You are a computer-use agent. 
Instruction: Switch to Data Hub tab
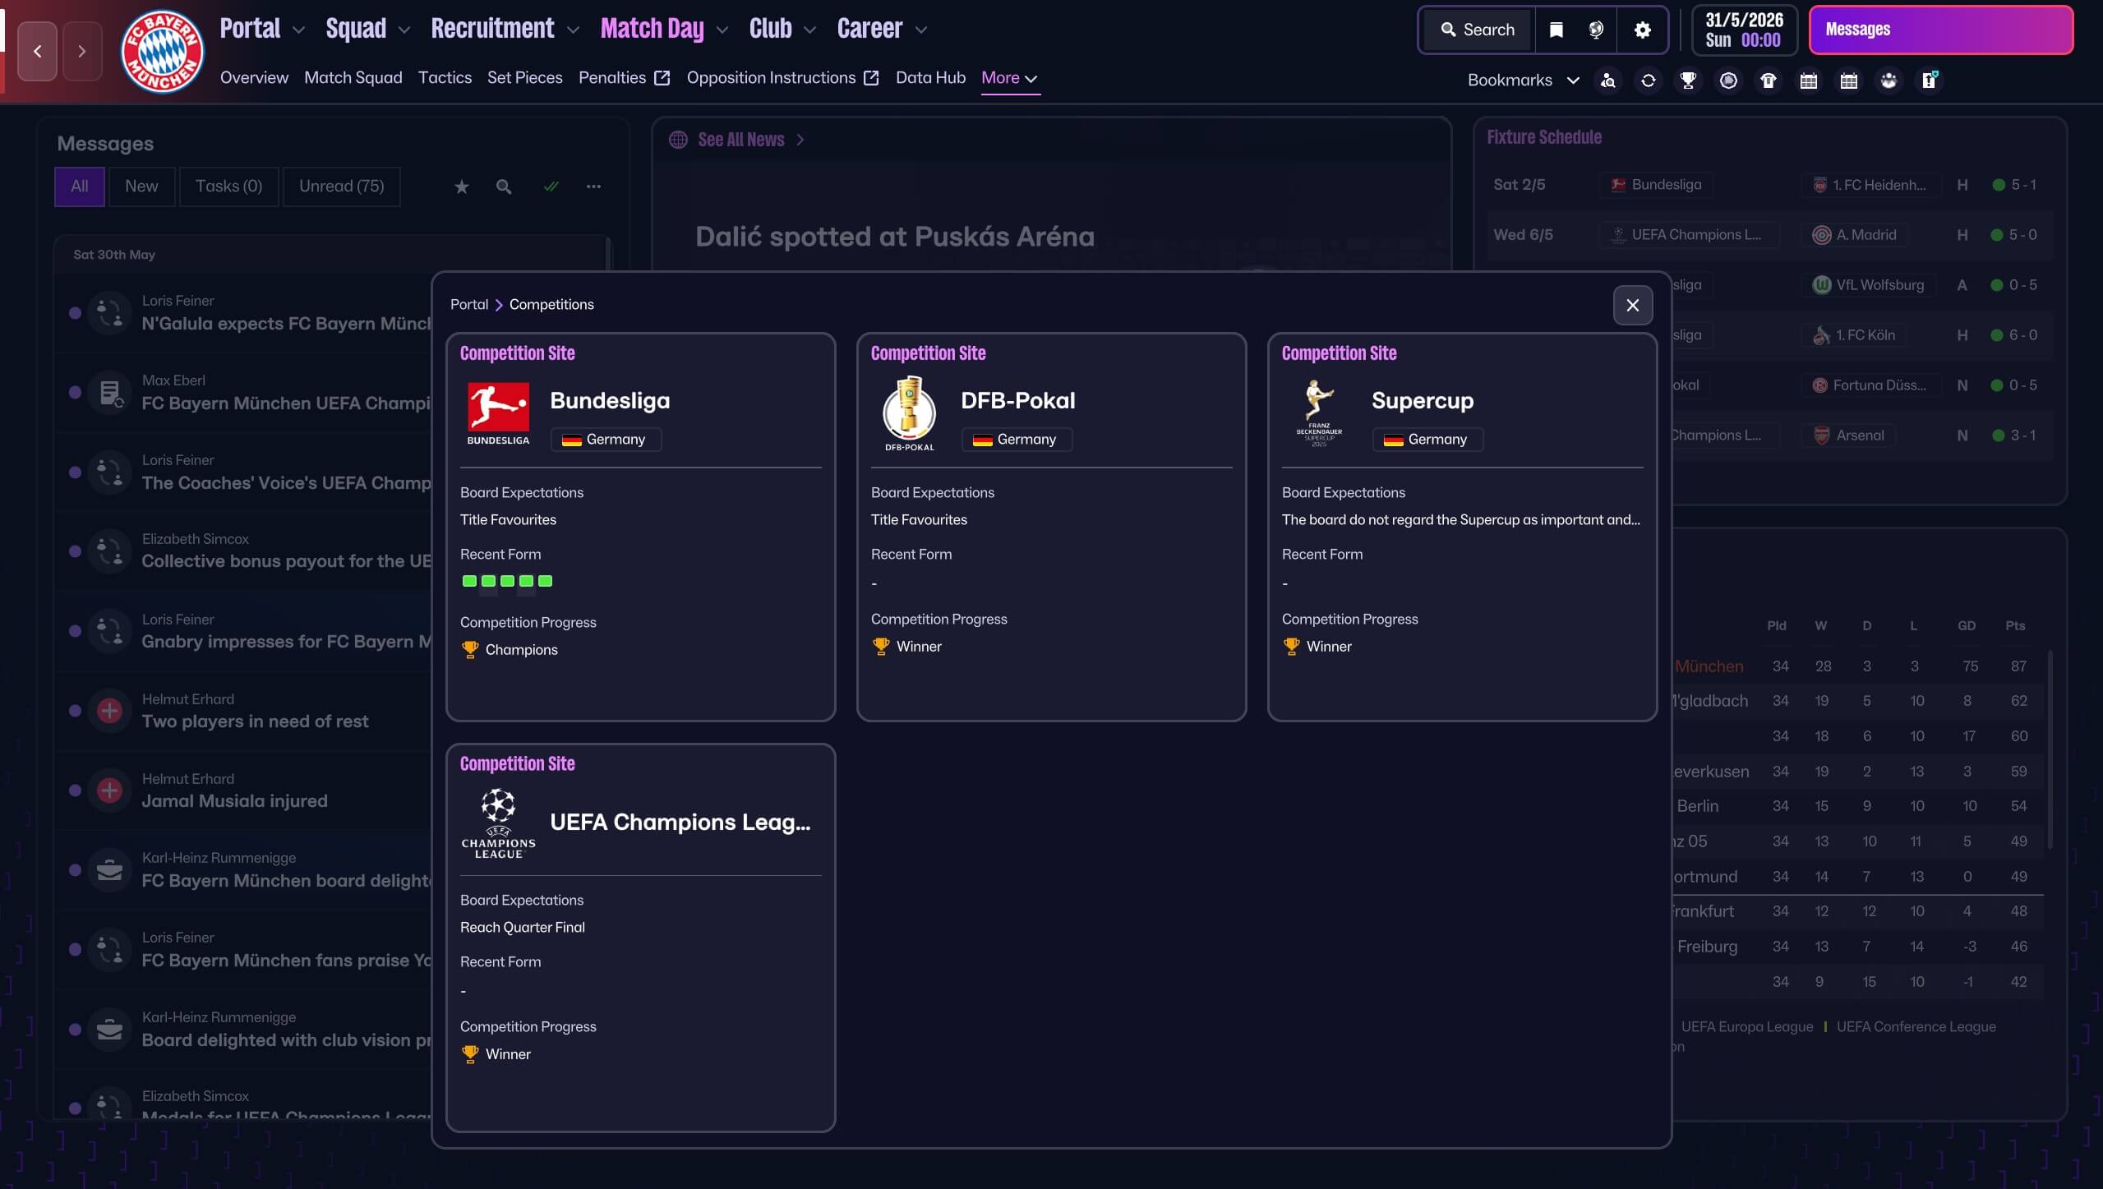(x=930, y=78)
